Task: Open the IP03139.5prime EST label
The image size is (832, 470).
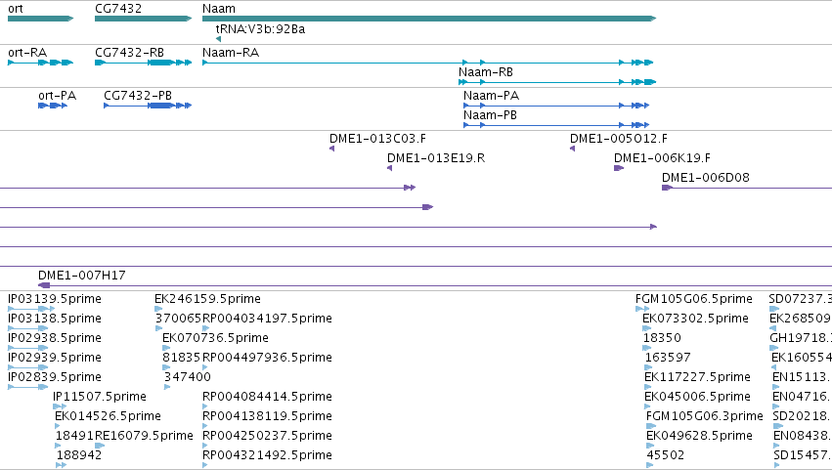Action: [x=55, y=299]
